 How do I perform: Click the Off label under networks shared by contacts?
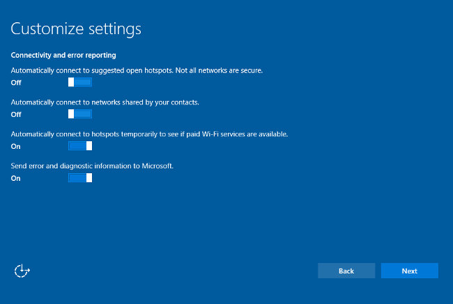click(x=16, y=114)
